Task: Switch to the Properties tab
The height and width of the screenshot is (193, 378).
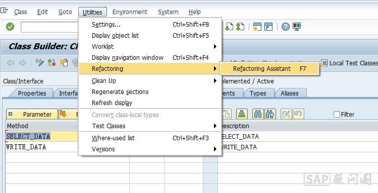Action: pyautogui.click(x=32, y=93)
